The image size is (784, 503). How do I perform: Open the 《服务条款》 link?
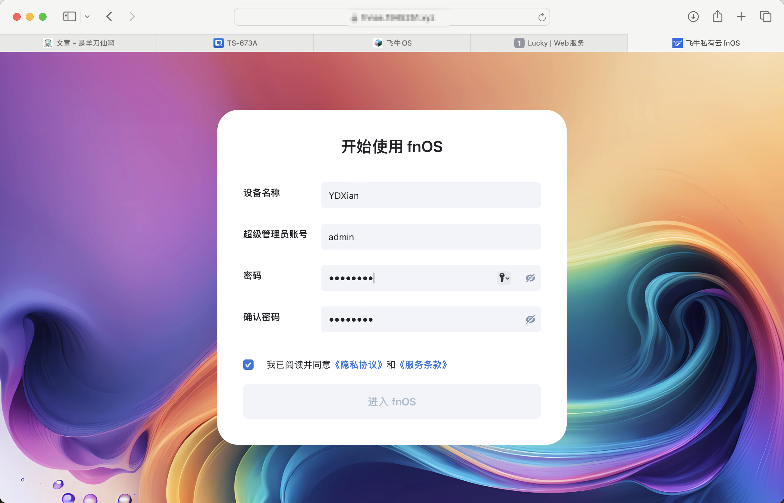coord(423,365)
